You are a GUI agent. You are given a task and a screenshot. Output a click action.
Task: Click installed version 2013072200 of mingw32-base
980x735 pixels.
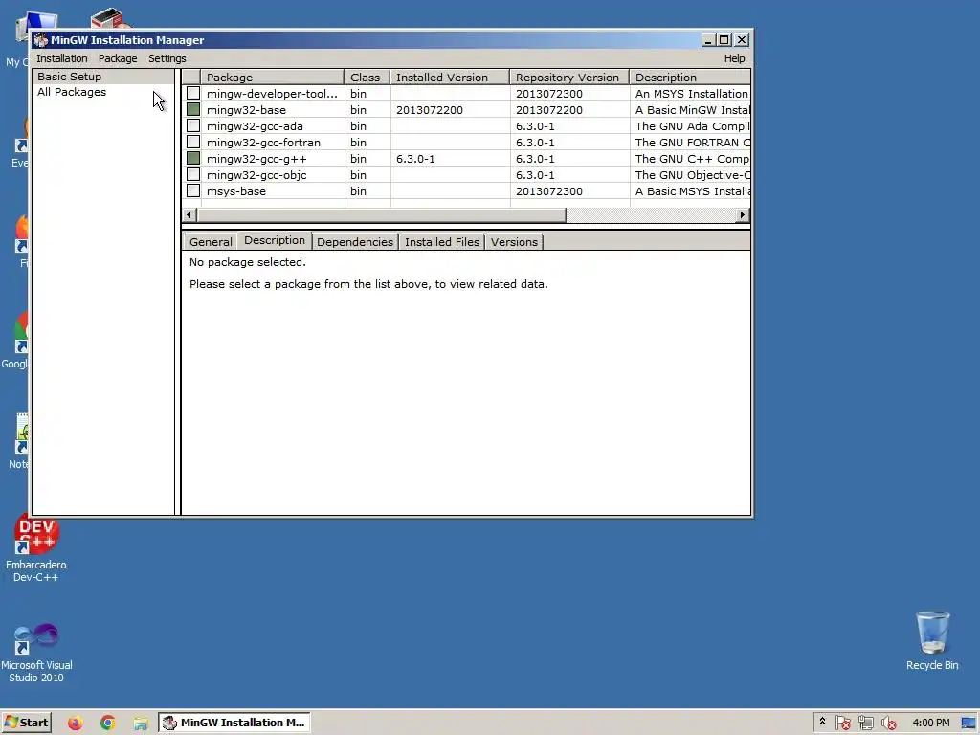point(430,110)
